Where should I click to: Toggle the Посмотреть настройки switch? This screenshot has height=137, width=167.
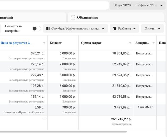coord(36,29)
